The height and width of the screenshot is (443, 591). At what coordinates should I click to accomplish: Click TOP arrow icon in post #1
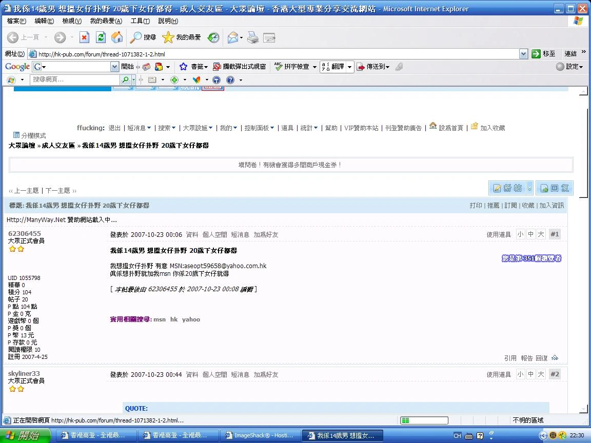555,358
